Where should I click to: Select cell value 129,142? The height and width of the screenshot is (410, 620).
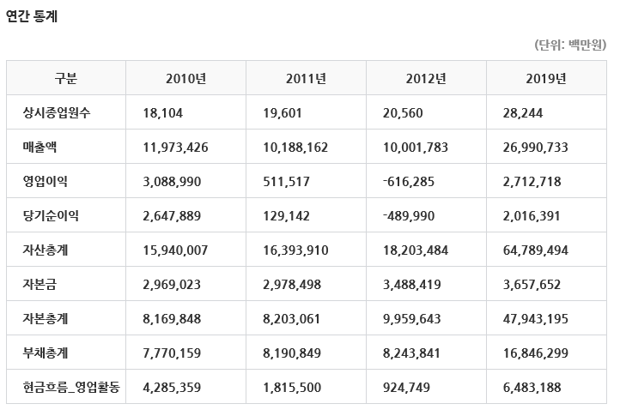click(x=286, y=216)
